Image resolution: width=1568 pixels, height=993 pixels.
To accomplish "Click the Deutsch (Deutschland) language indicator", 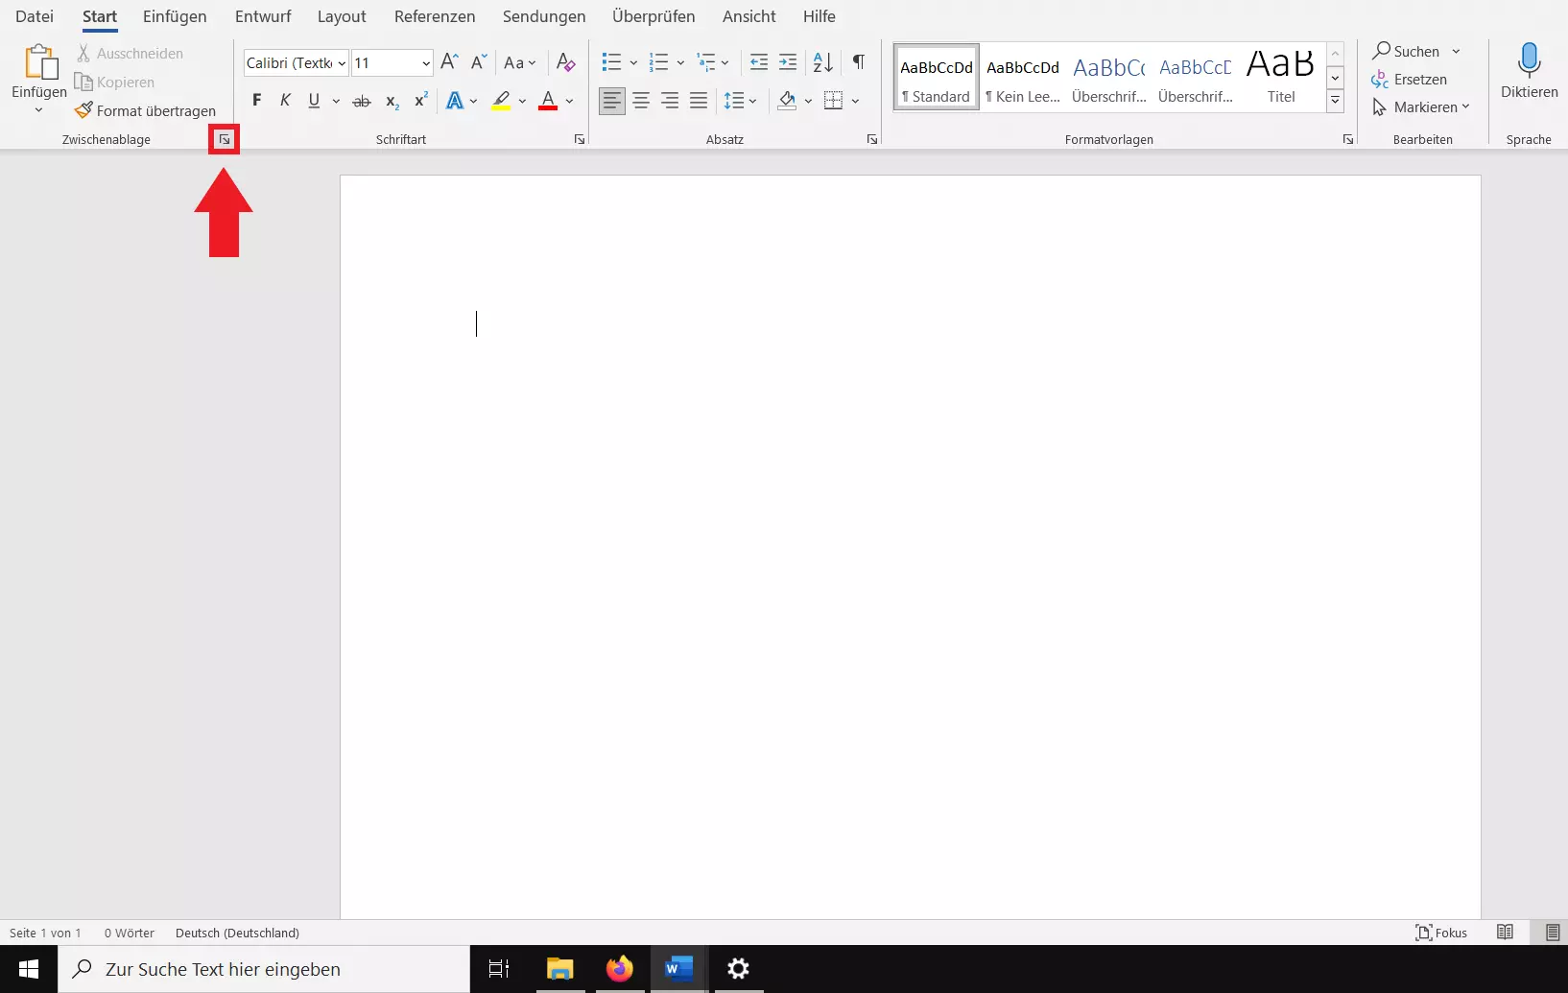I will [x=237, y=933].
